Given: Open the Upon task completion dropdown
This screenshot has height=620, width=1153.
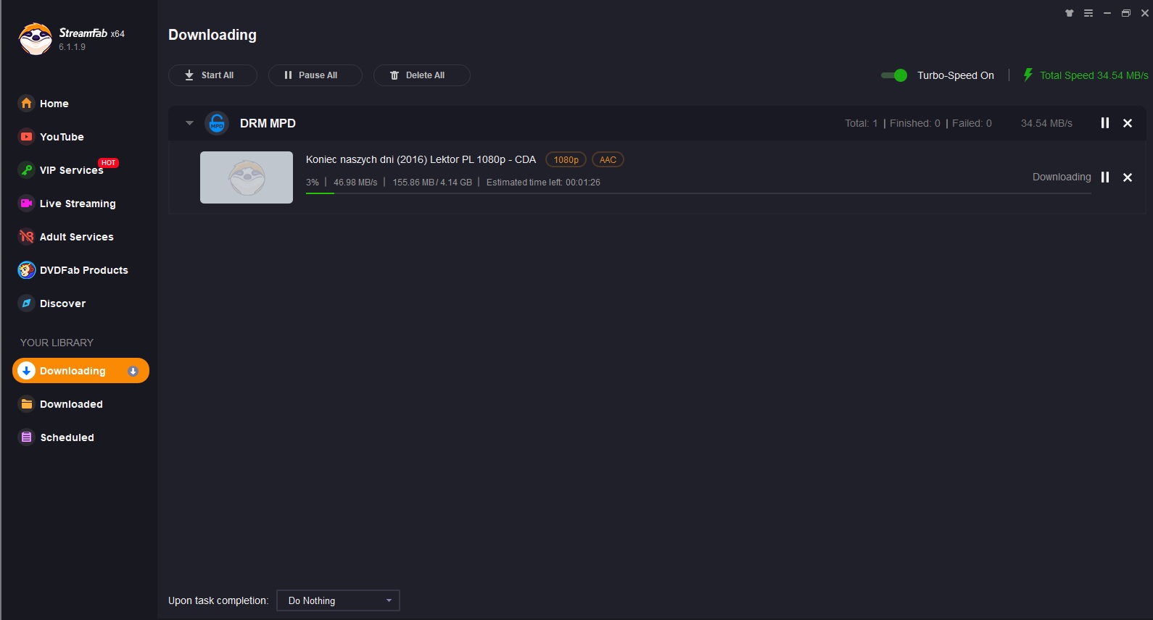Looking at the screenshot, I should (339, 600).
